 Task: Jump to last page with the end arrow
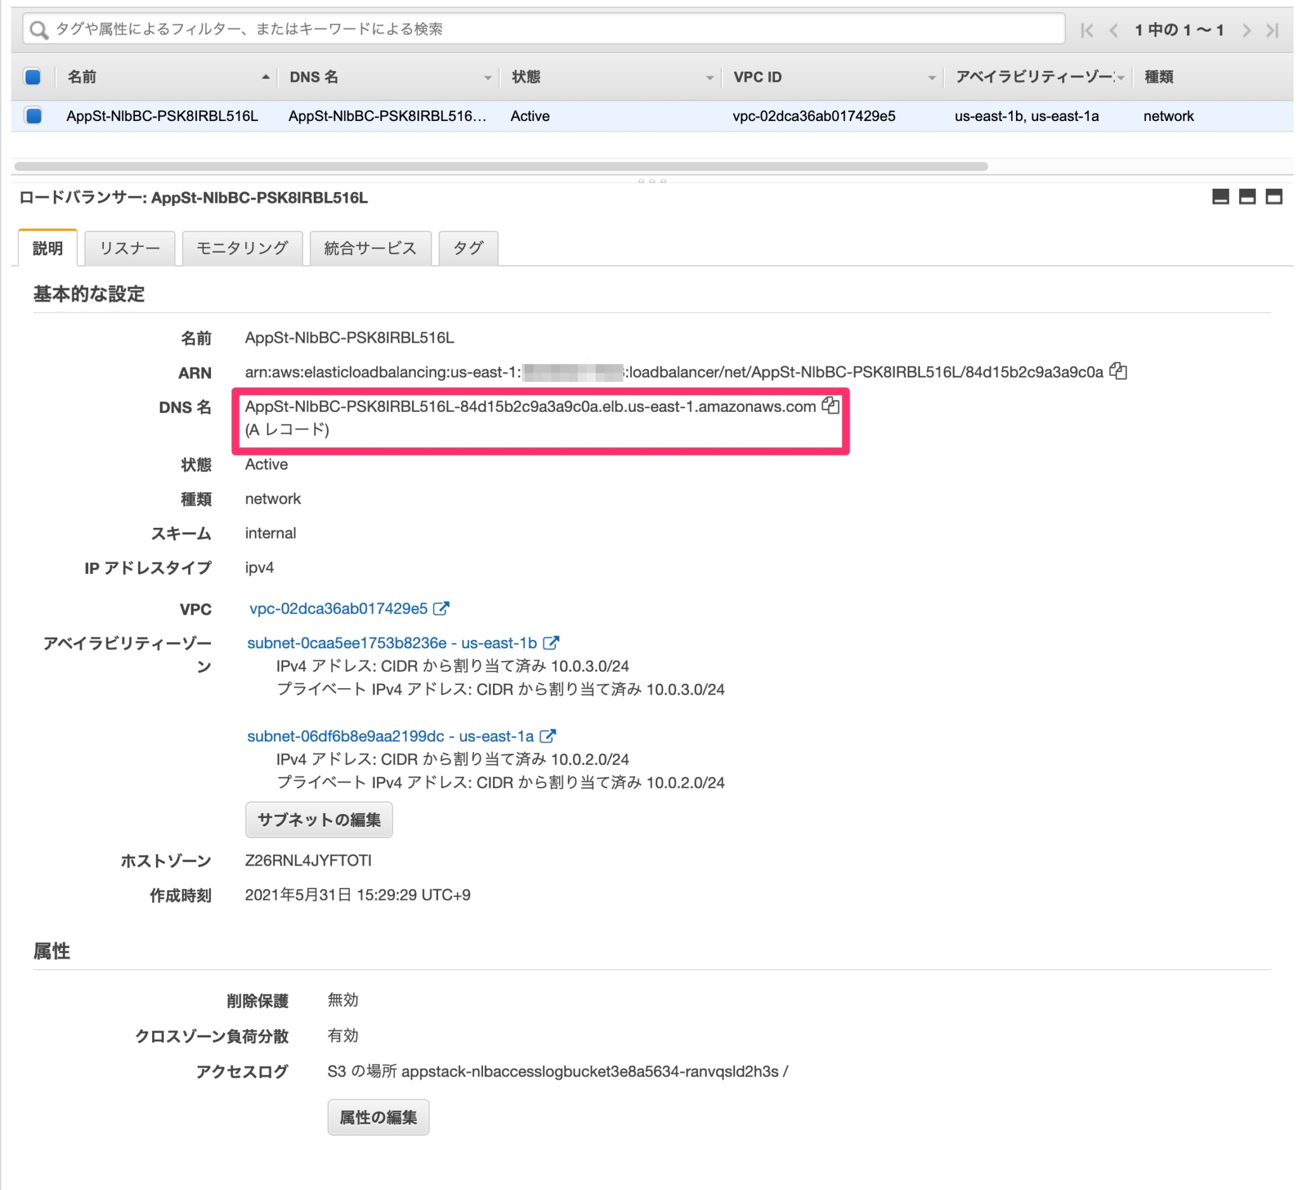(x=1273, y=30)
